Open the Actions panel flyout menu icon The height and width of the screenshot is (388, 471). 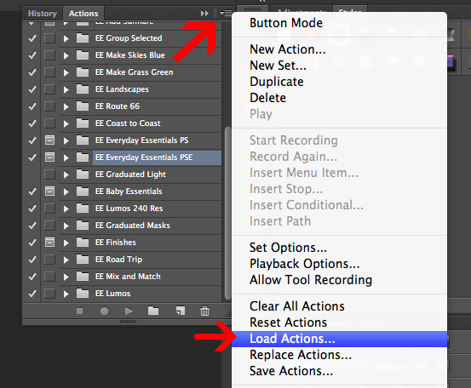click(226, 14)
